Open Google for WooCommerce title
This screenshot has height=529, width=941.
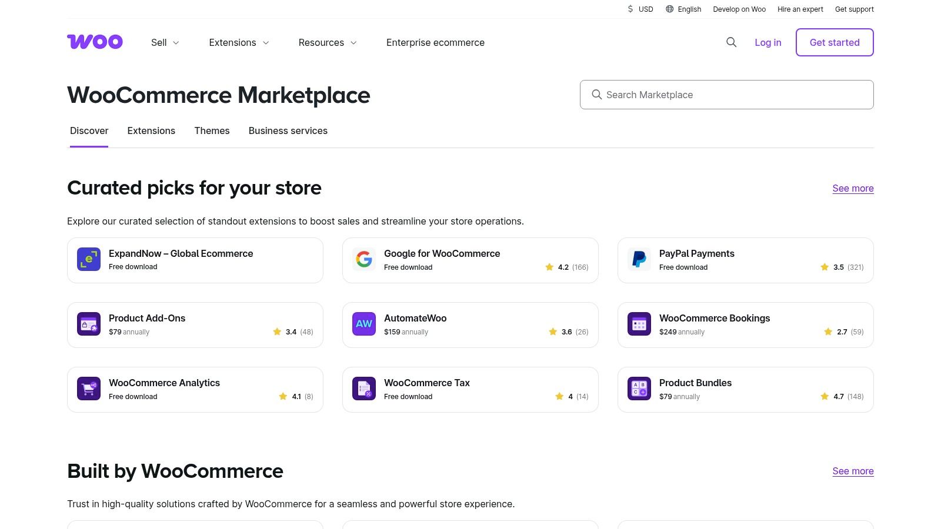[x=442, y=253]
